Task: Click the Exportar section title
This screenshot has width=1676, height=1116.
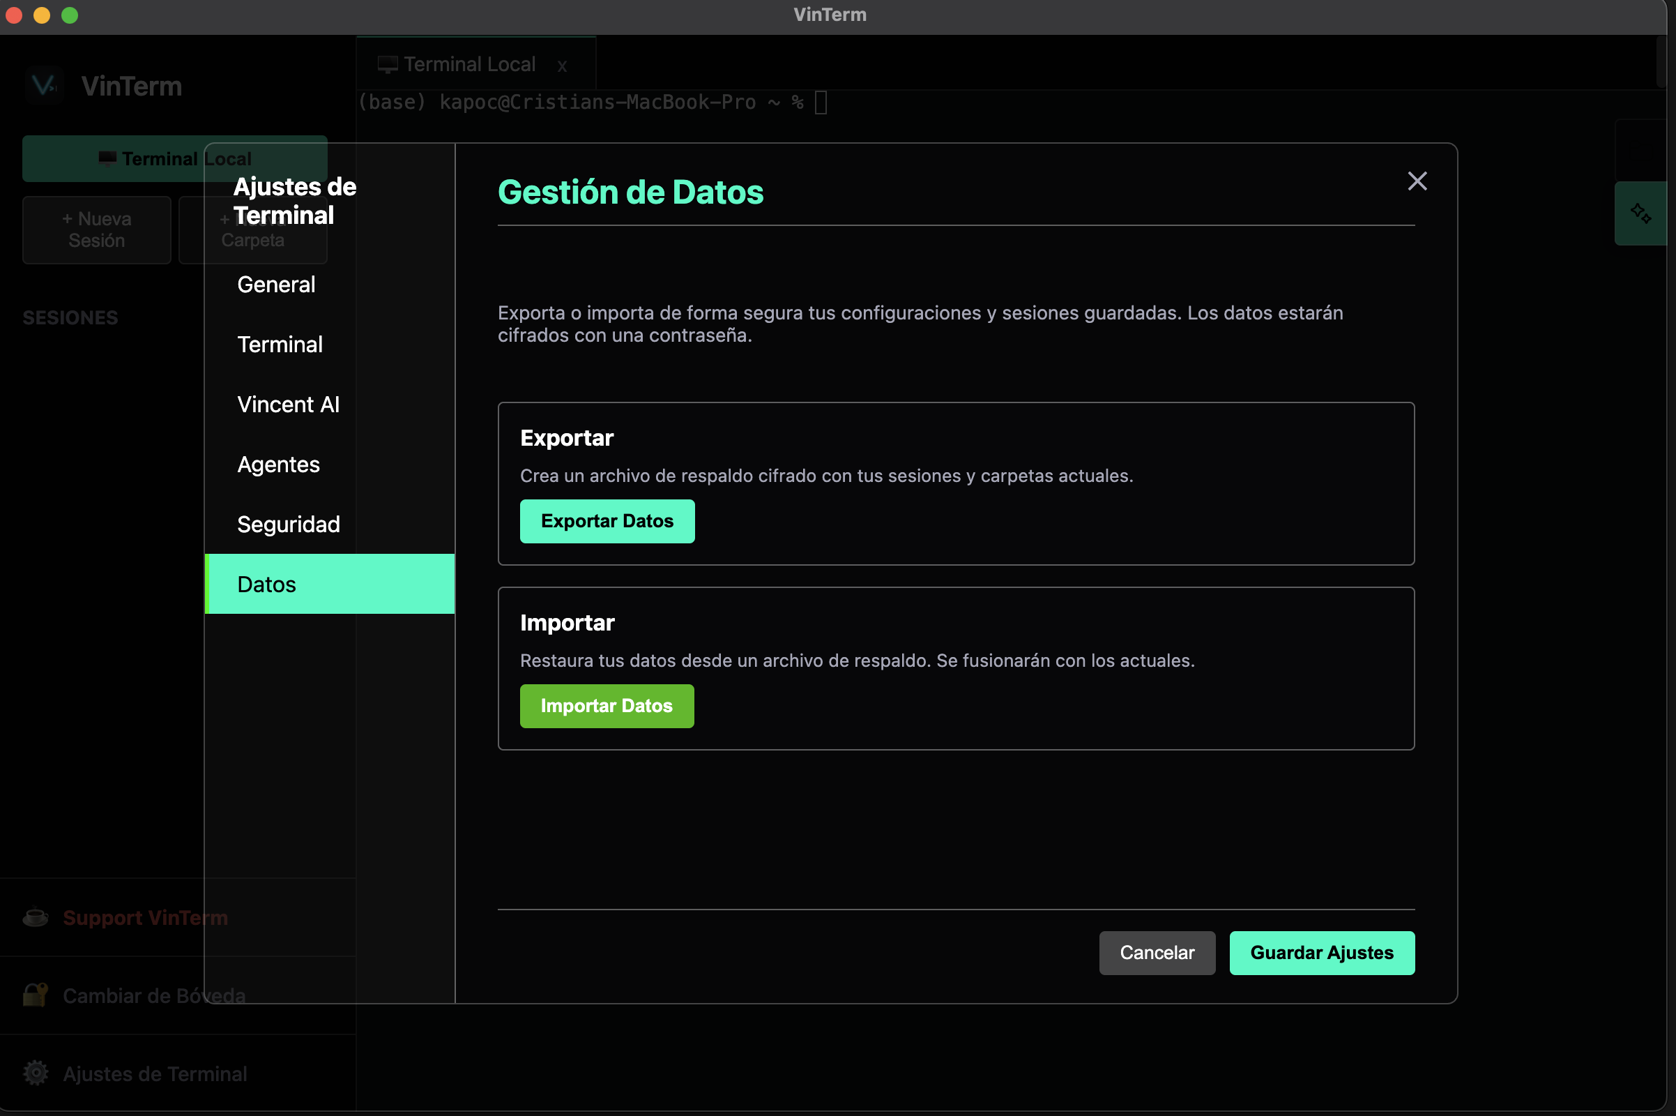Action: click(x=566, y=438)
